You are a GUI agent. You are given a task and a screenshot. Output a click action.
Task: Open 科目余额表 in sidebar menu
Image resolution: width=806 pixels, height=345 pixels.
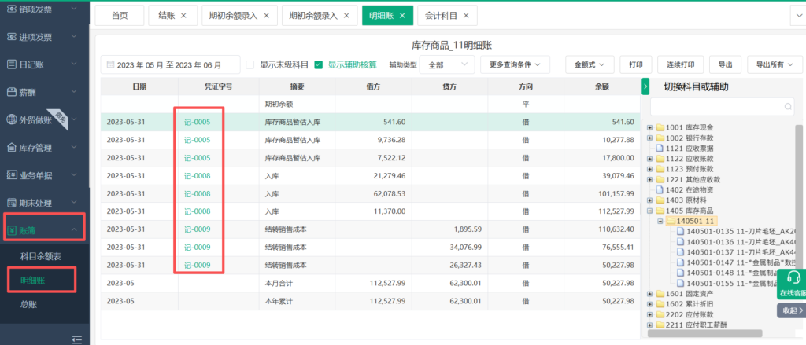pos(41,256)
